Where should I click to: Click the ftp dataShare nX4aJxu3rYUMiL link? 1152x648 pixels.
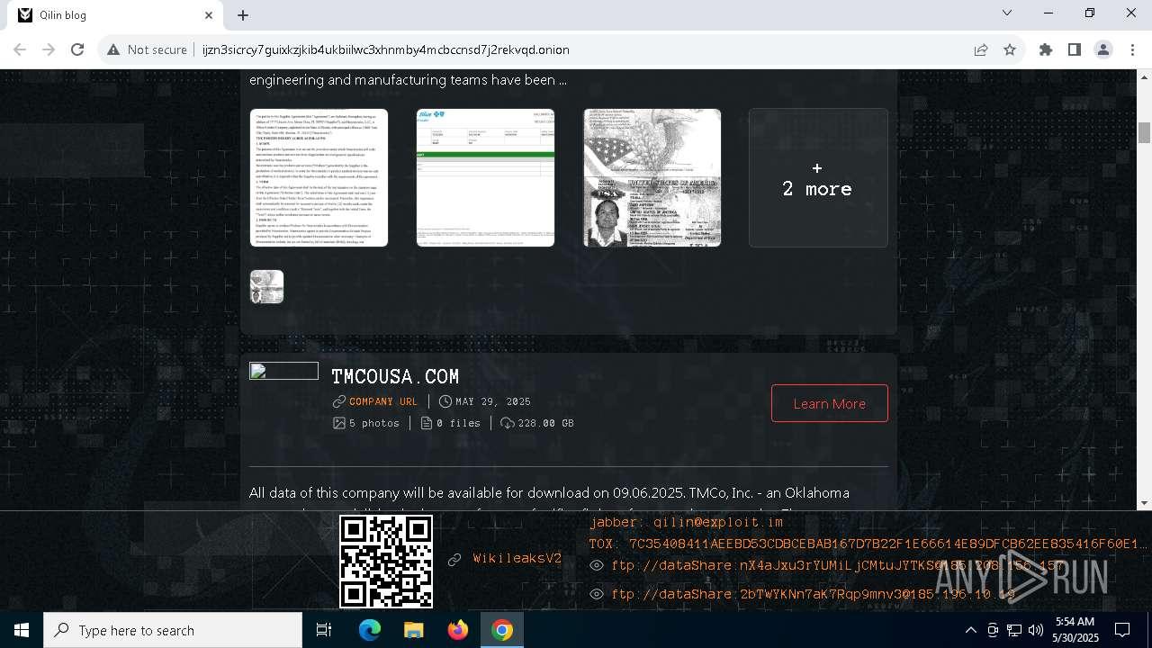838,565
